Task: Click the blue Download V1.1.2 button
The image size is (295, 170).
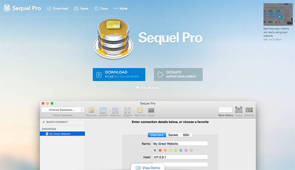Action: (x=119, y=75)
